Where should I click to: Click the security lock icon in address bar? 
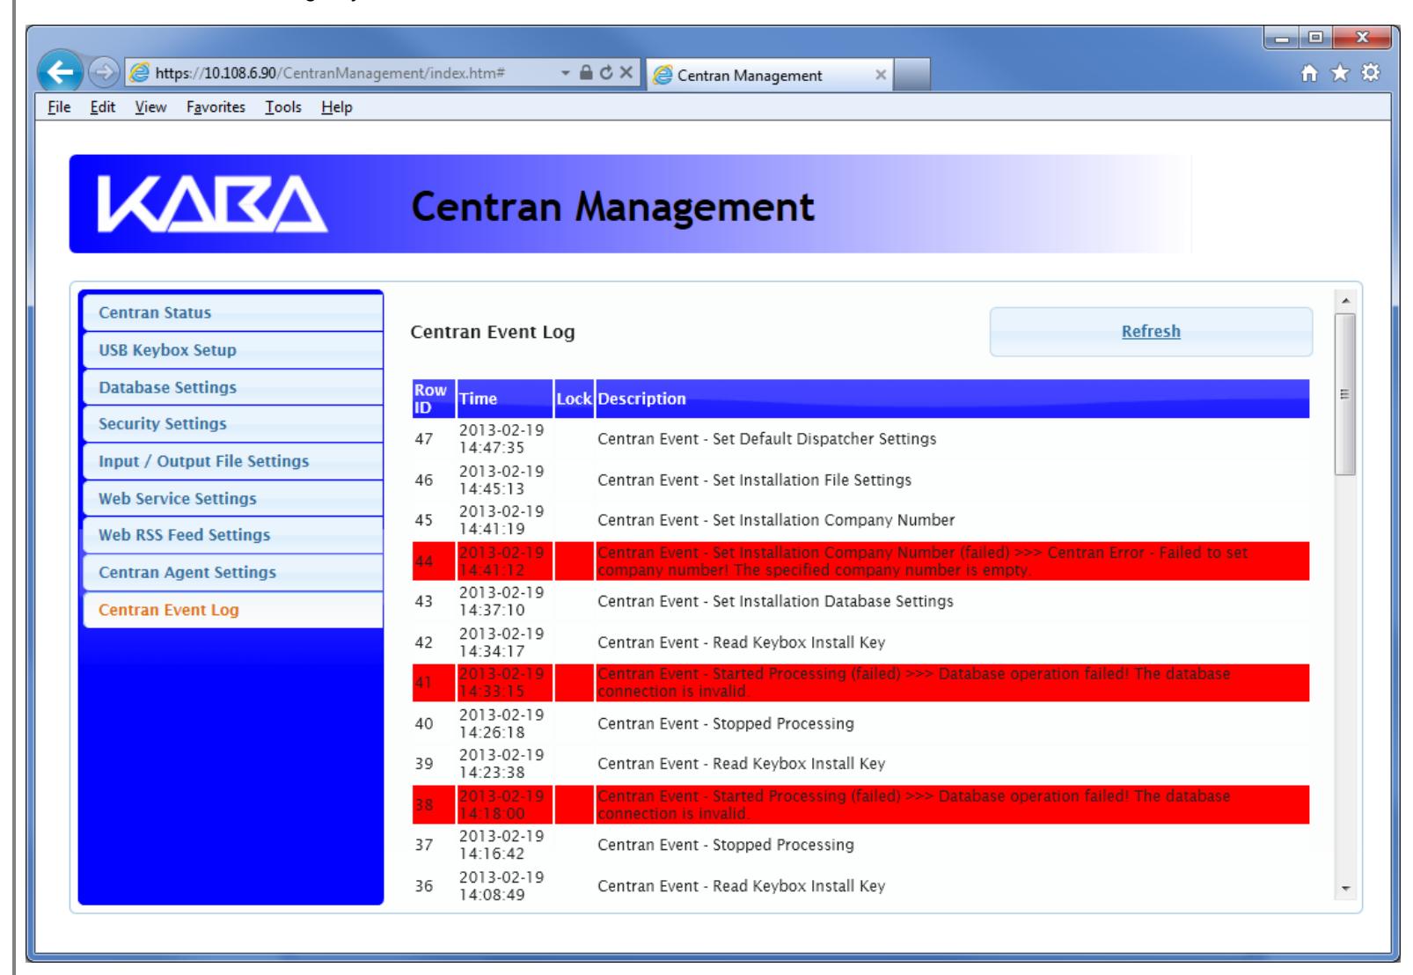(x=584, y=74)
